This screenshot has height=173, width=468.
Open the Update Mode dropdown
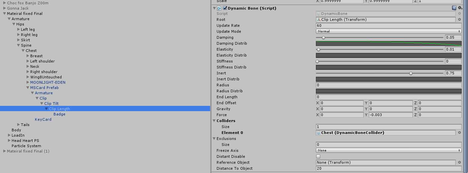pos(388,31)
